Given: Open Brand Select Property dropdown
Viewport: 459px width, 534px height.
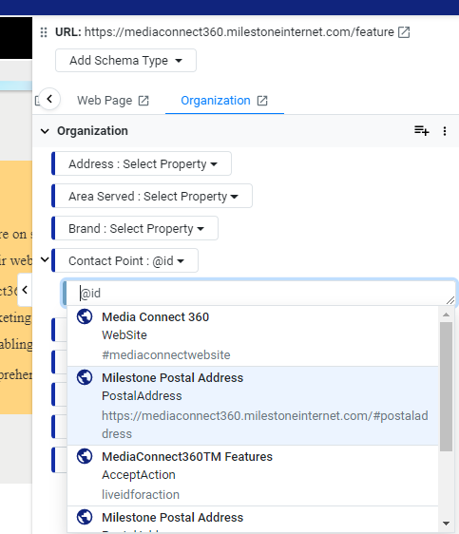Looking at the screenshot, I should 136,228.
